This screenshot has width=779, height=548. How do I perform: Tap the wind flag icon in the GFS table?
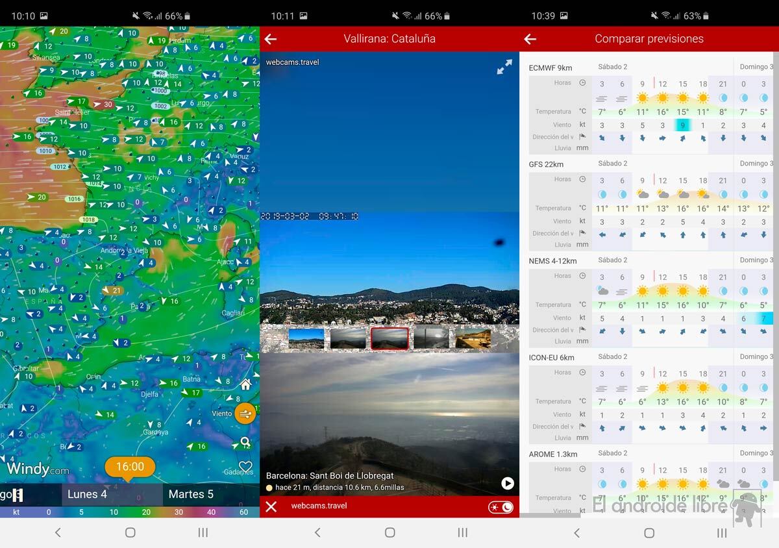coord(582,234)
